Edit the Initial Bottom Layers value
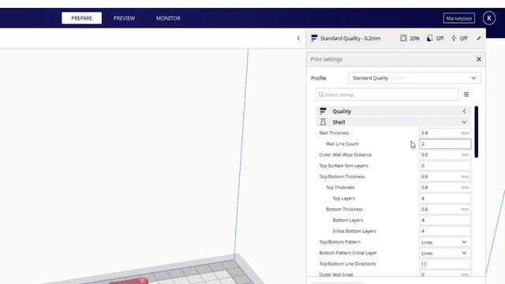Screen dimensions: 505x284 coord(445,231)
